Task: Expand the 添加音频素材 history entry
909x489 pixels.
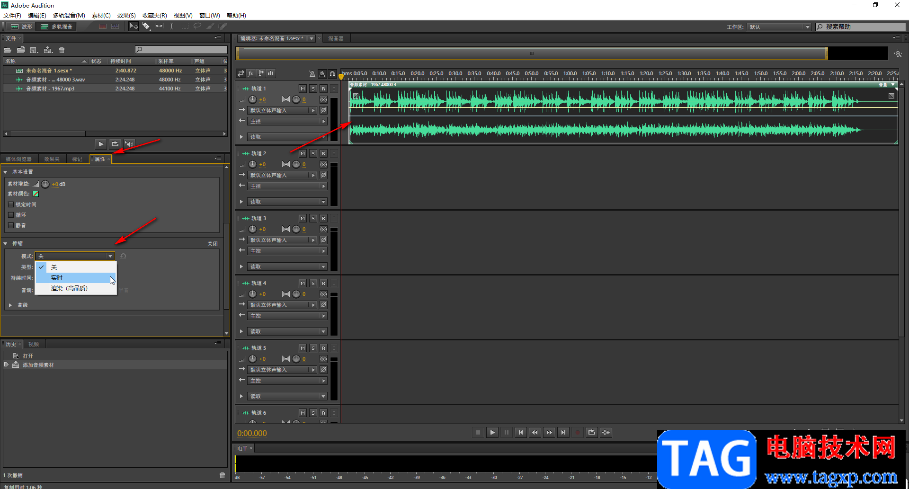Action: 6,365
